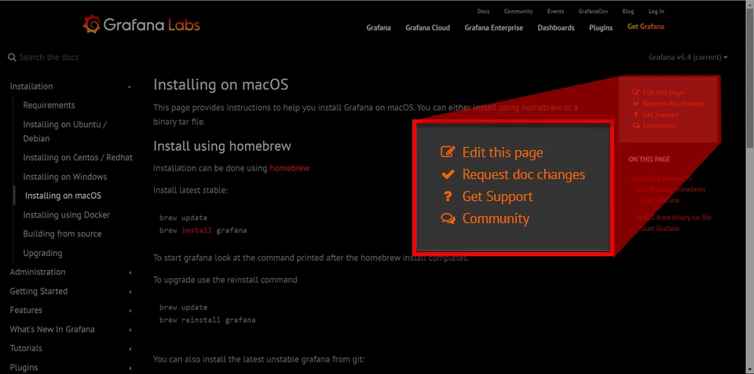Collapse the Installation section in the sidebar
The height and width of the screenshot is (374, 754).
pyautogui.click(x=130, y=86)
